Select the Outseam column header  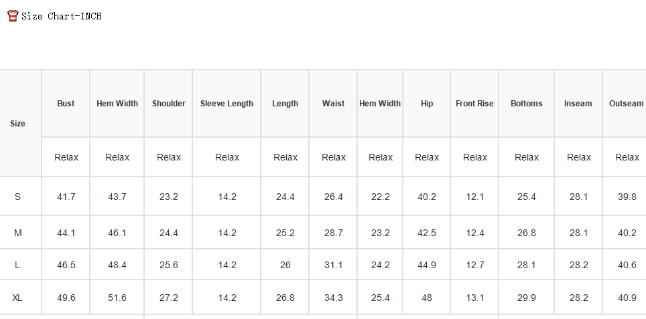point(626,104)
